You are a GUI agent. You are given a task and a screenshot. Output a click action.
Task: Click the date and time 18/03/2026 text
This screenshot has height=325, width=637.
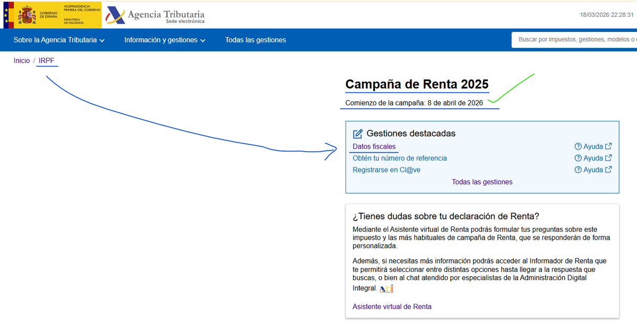coord(606,15)
